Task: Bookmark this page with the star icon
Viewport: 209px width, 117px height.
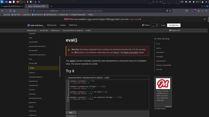Action: coord(170,11)
